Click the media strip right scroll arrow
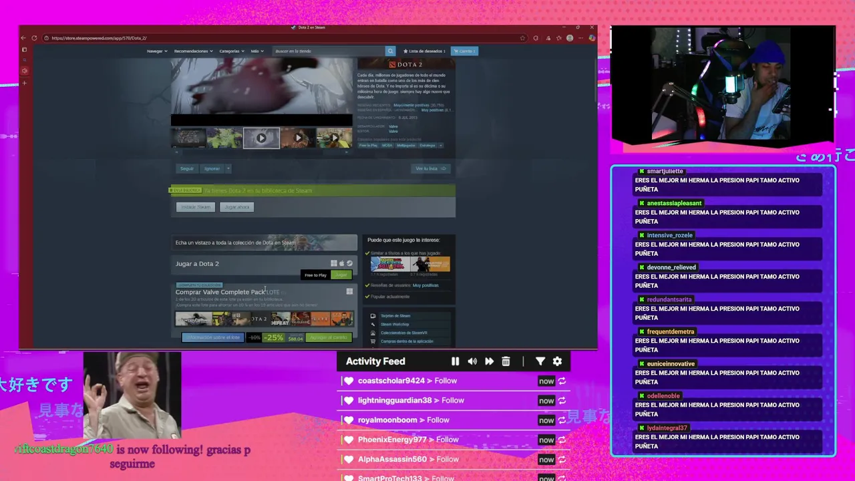Viewport: 855px width, 481px height. coord(346,152)
